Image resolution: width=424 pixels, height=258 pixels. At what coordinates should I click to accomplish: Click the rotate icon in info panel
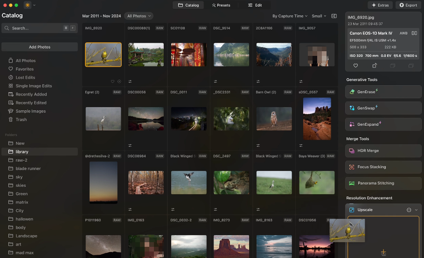(375, 66)
